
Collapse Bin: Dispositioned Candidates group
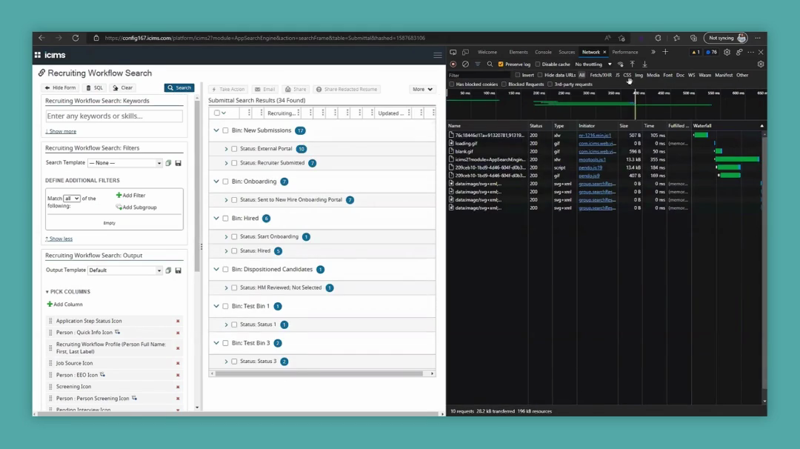(x=216, y=270)
